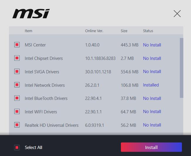Click Installed status for Intel Network Drivers

(x=151, y=85)
